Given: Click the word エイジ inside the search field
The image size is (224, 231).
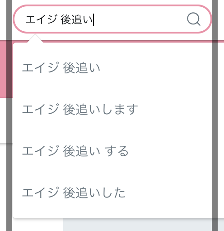Looking at the screenshot, I should (42, 19).
